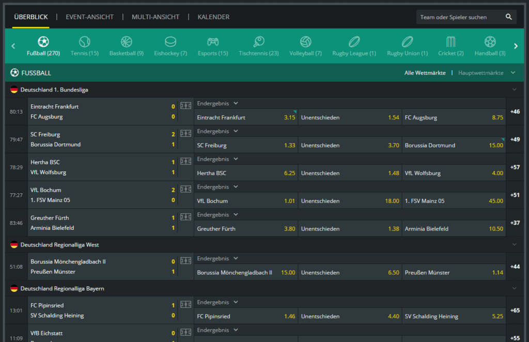This screenshot has width=529, height=342.
Task: Switch to Hauptwettmärkte view
Action: pos(480,73)
